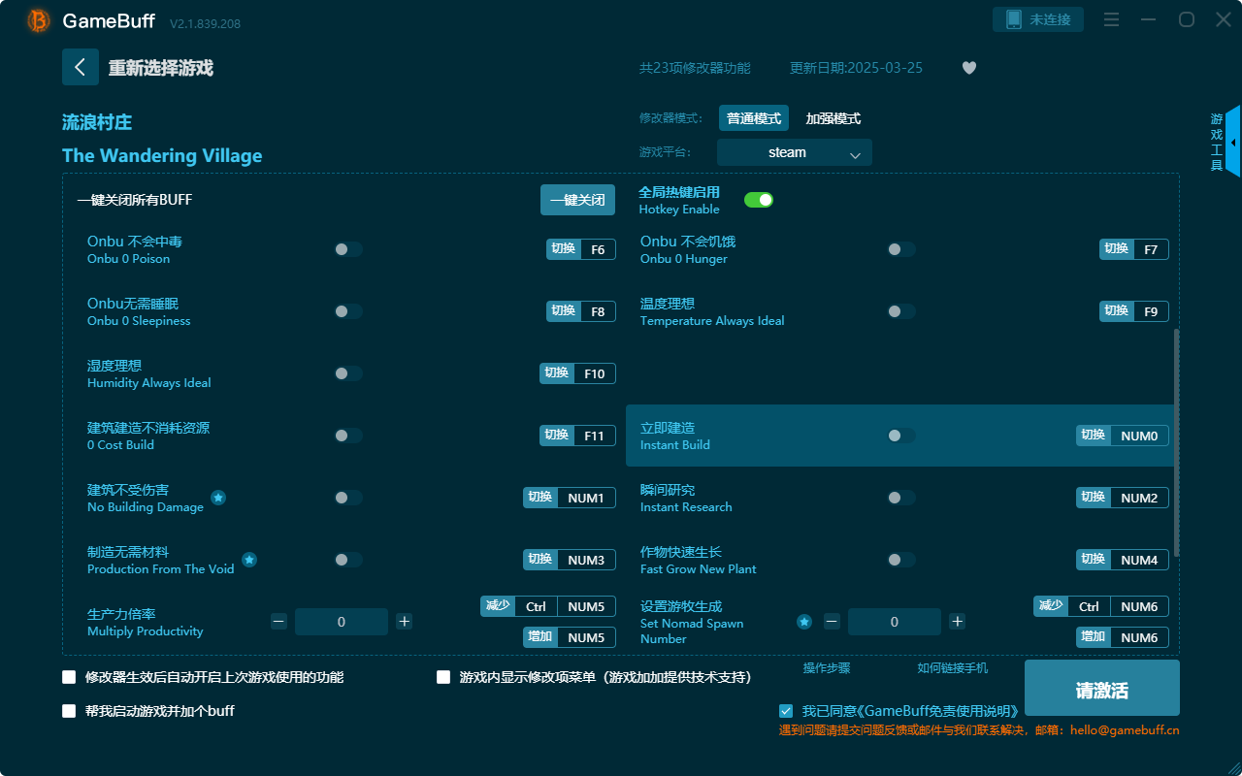This screenshot has height=776, width=1242.
Task: Select 加强模式 enhanced mode tab
Action: pyautogui.click(x=833, y=118)
